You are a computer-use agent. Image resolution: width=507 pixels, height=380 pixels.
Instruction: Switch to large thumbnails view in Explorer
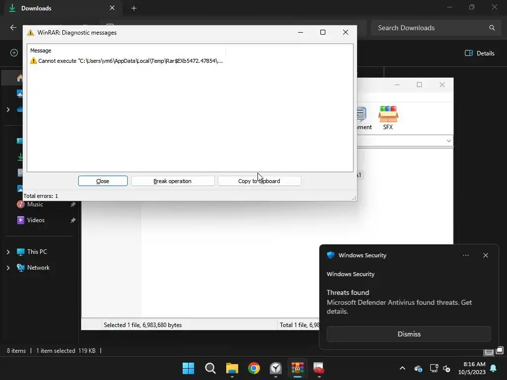point(500,350)
